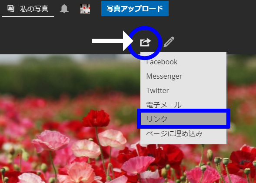This screenshot has width=256, height=183.
Task: Switch to the 私の写真 tab
Action: pyautogui.click(x=28, y=9)
